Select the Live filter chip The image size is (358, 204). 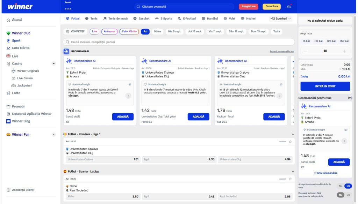[94, 31]
